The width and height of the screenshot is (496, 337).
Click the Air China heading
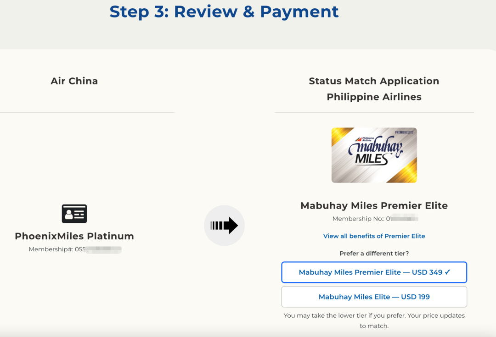point(74,81)
